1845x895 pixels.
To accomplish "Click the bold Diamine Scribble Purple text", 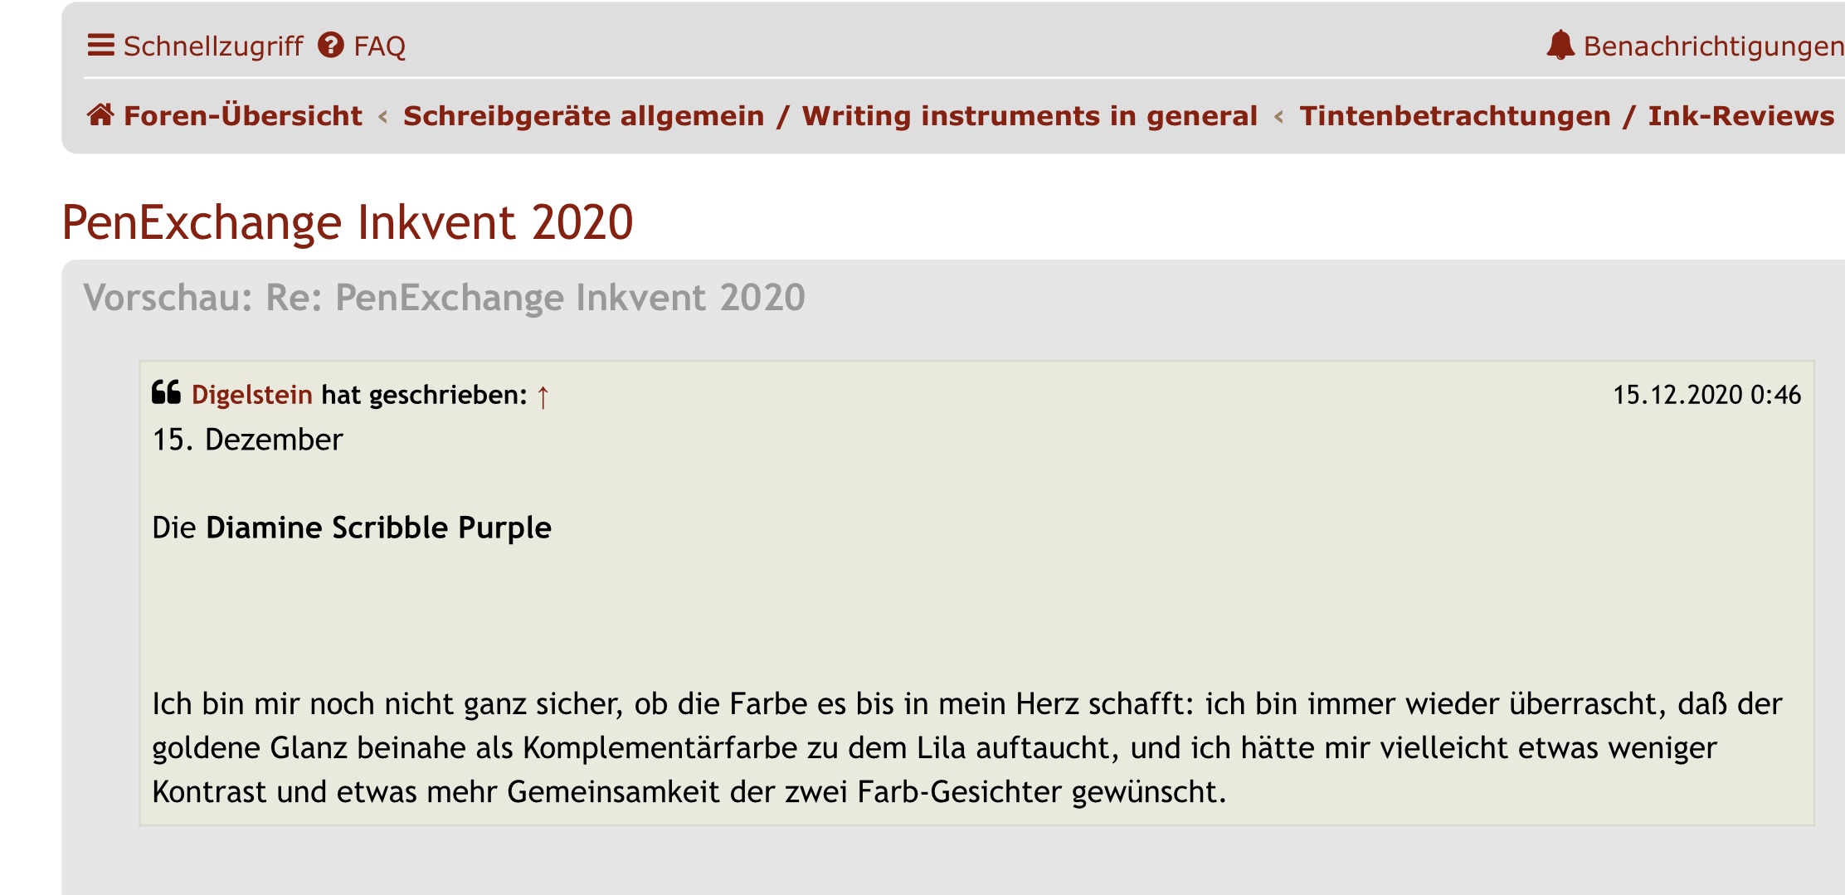I will coord(378,528).
